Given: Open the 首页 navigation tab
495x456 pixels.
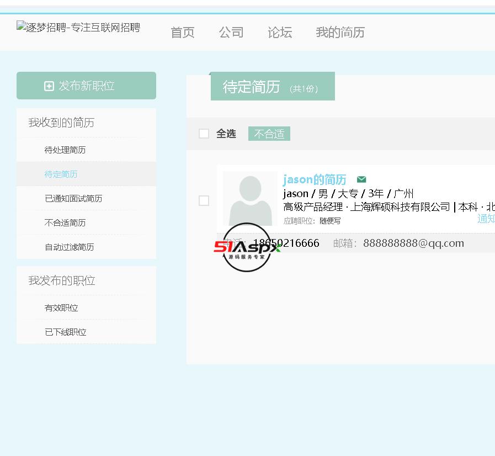Looking at the screenshot, I should coord(183,33).
